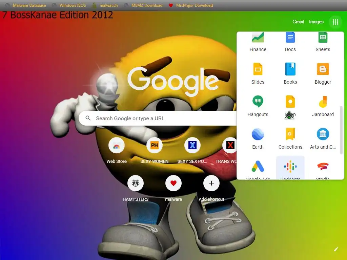Open the Finance app
Image resolution: width=347 pixels, height=260 pixels.
pos(258,42)
